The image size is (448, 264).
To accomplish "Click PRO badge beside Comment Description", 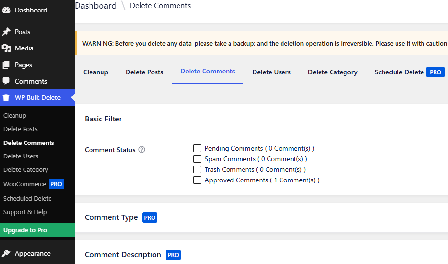I will point(173,255).
